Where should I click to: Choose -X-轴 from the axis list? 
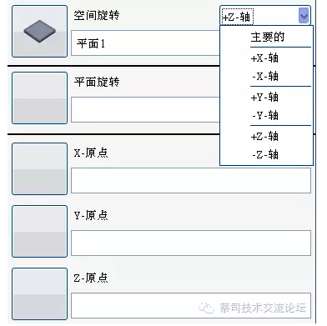tap(264, 76)
